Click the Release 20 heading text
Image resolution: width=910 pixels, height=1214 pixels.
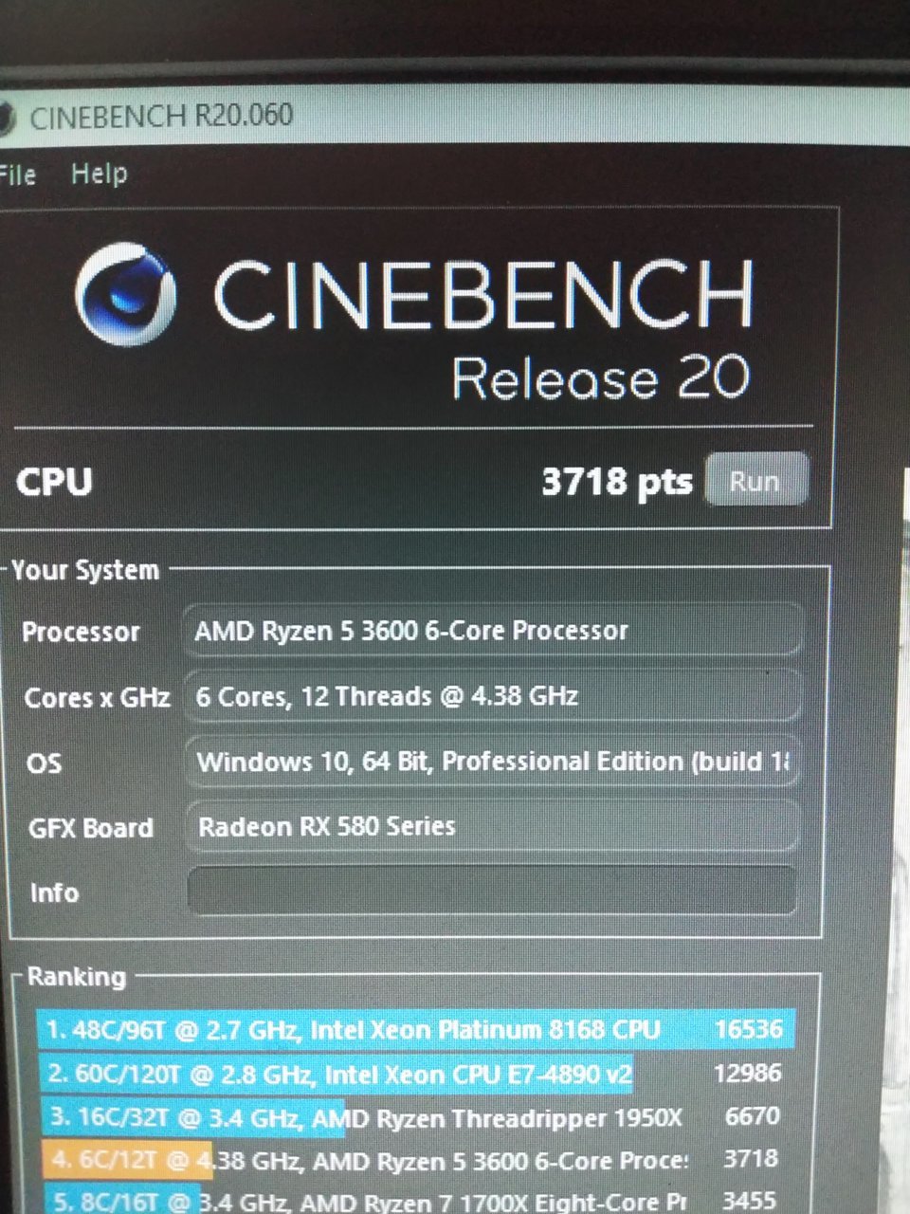(x=601, y=377)
